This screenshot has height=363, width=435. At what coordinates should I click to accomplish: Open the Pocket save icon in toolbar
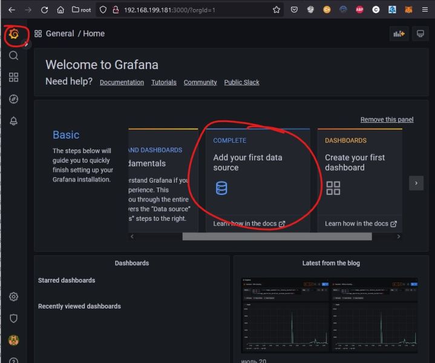pyautogui.click(x=294, y=10)
